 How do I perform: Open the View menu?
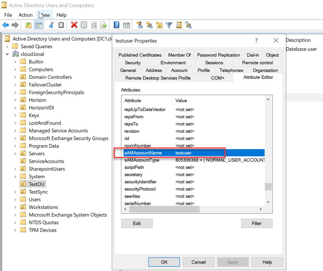coord(44,15)
